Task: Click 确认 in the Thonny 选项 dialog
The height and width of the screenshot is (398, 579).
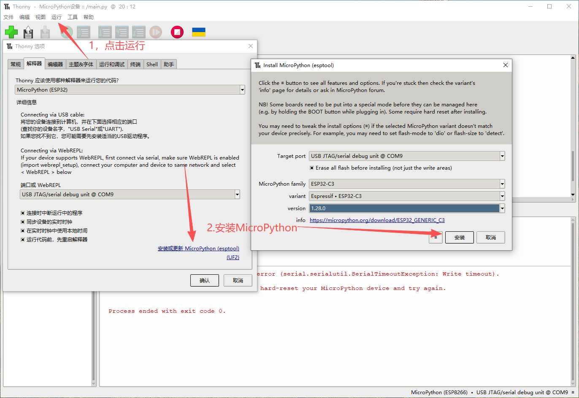Action: tap(205, 280)
